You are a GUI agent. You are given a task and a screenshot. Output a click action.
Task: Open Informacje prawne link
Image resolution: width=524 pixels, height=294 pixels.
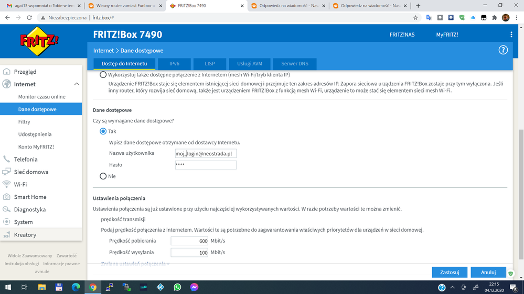pos(61,264)
